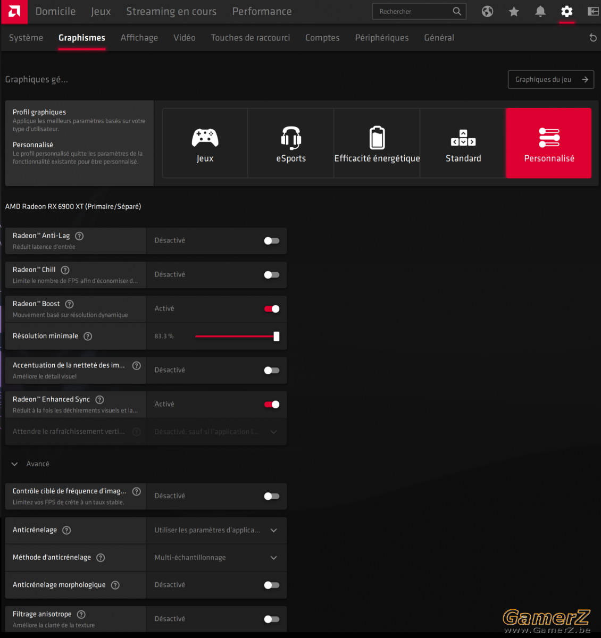The height and width of the screenshot is (638, 601).
Task: Click the sidebar panel toggle icon
Action: click(x=593, y=12)
